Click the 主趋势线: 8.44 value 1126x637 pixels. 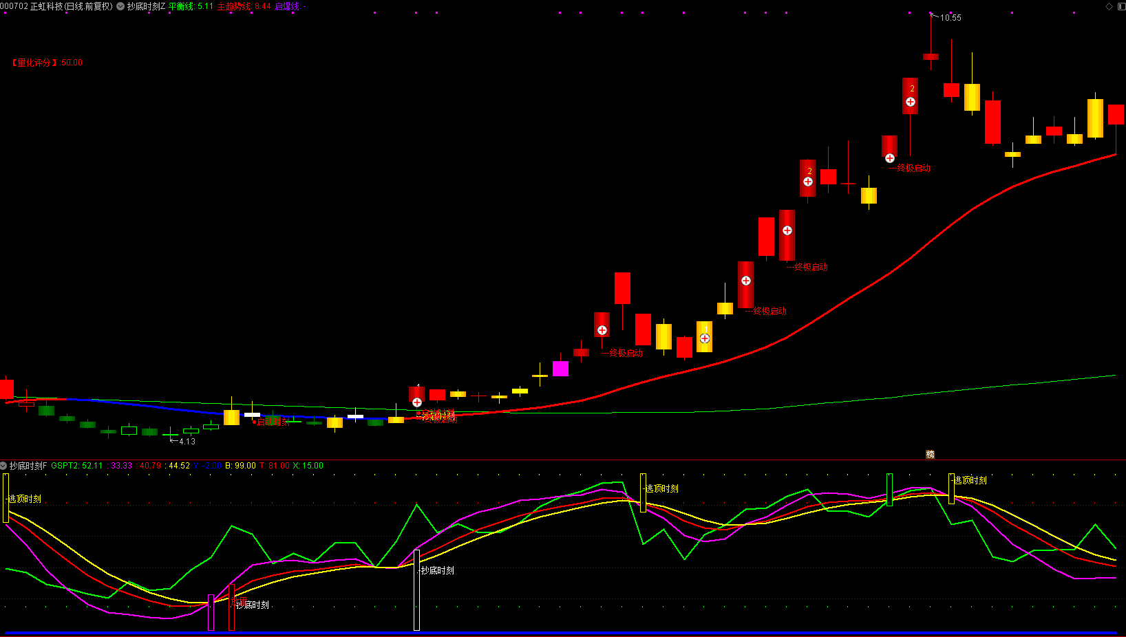(x=244, y=6)
